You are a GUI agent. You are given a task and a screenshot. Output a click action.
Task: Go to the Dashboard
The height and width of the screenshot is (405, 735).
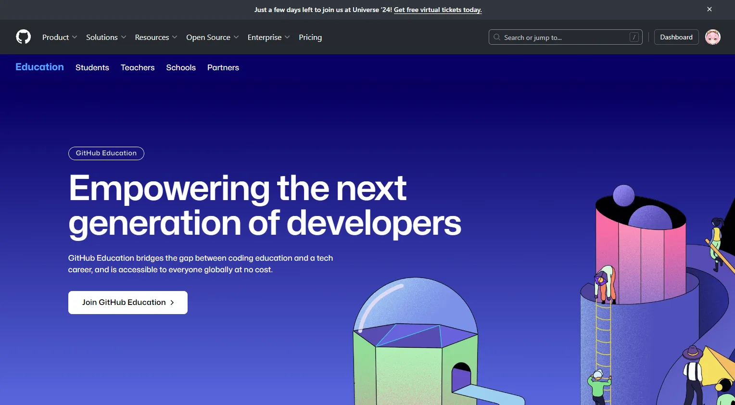point(676,37)
